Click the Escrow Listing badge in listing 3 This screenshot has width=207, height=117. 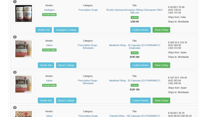tap(49, 85)
